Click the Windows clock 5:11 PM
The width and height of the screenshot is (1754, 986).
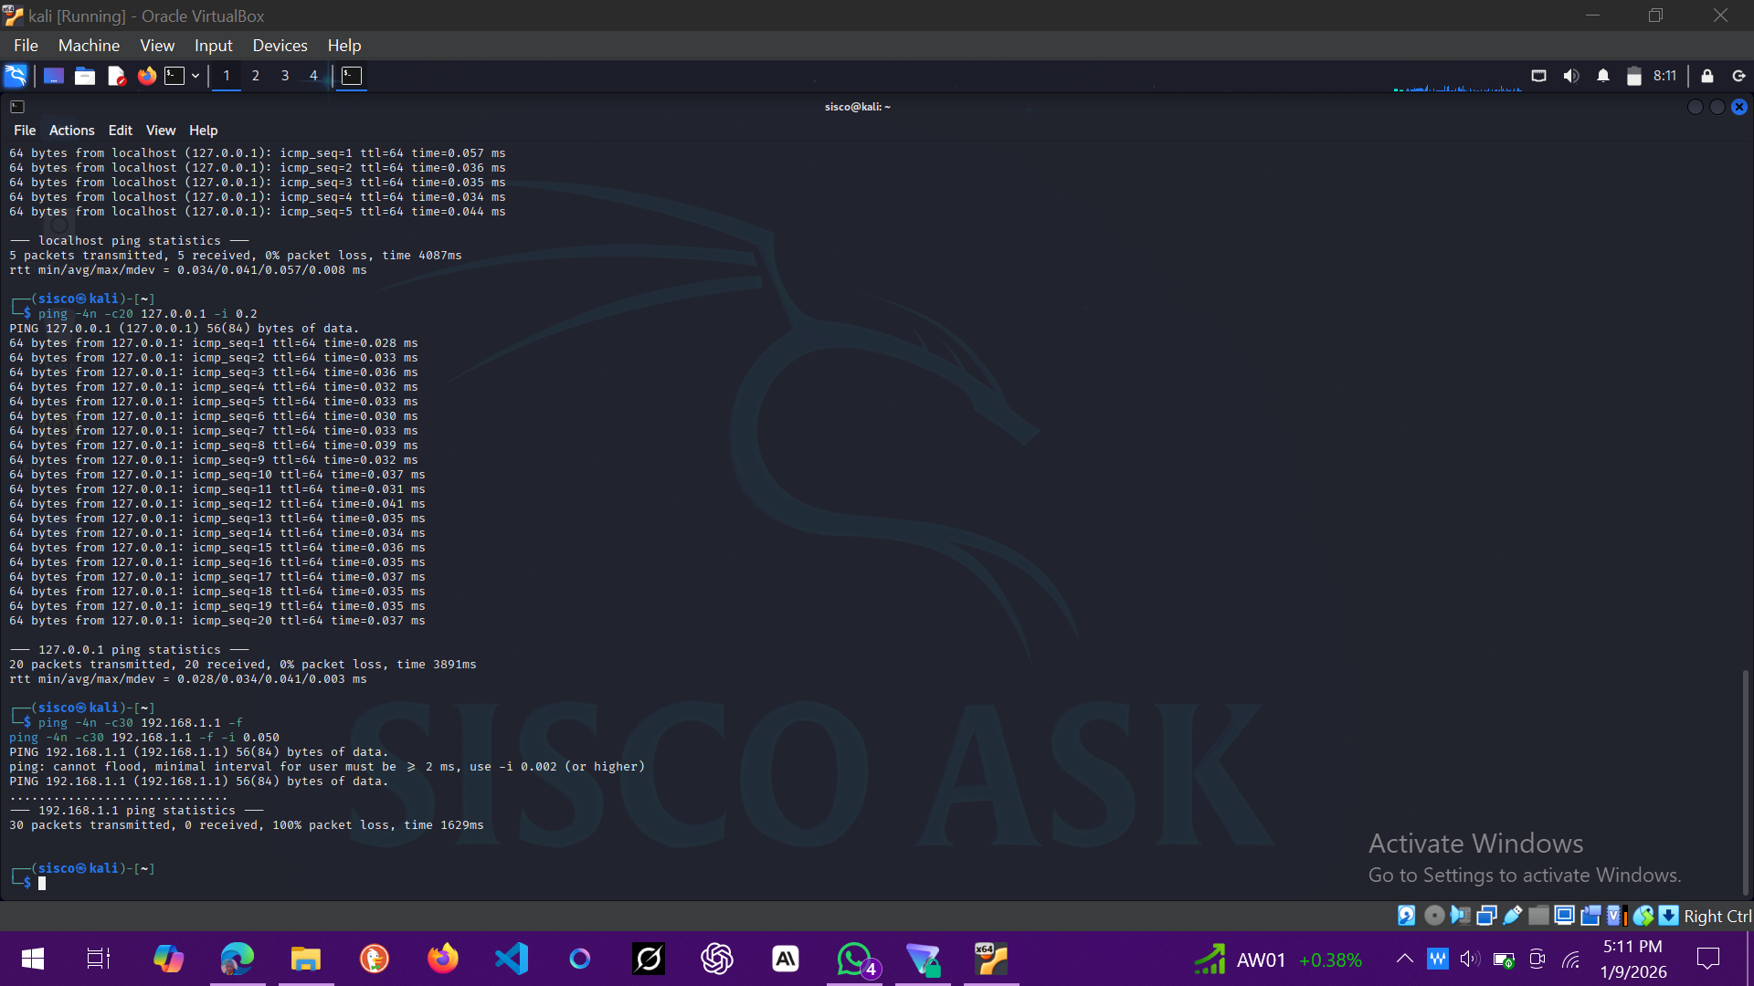coord(1632,947)
